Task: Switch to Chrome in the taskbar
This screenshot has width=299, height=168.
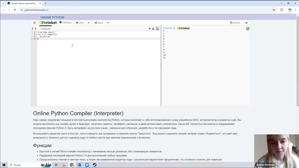Action: click(x=71, y=165)
